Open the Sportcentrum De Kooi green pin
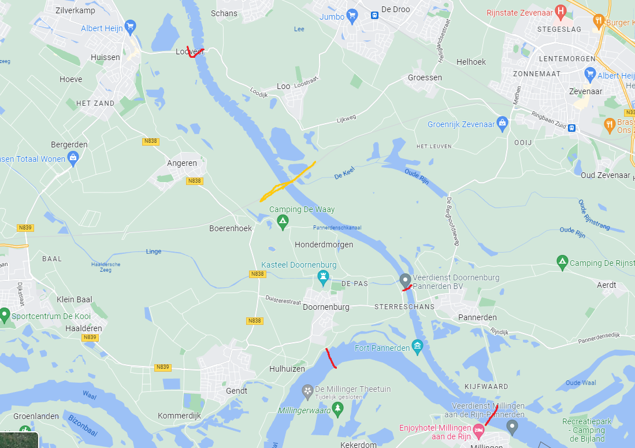This screenshot has height=448, width=635. [4, 315]
